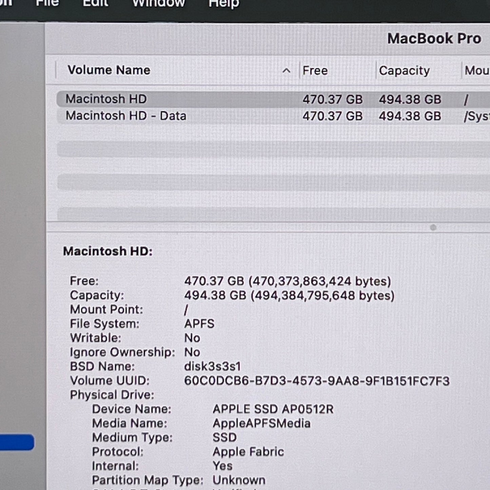Grab the split pane divider dot handle
This screenshot has height=490, width=490.
(x=433, y=228)
